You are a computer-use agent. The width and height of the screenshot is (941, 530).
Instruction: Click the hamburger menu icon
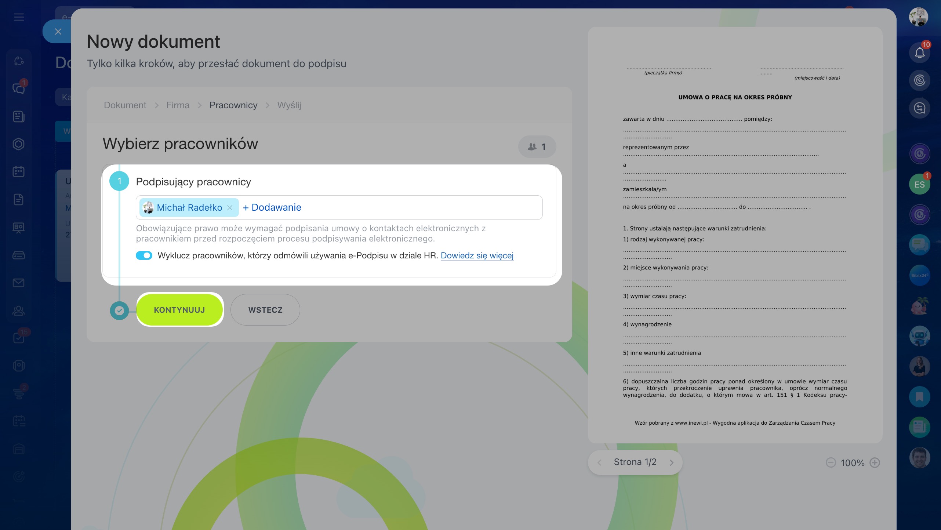pyautogui.click(x=19, y=17)
